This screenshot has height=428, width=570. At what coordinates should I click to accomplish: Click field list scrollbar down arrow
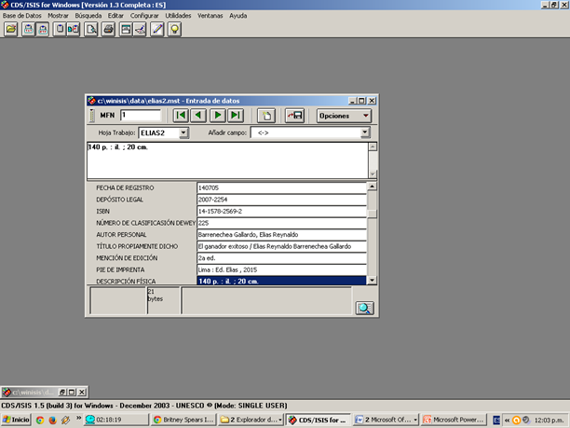point(372,281)
